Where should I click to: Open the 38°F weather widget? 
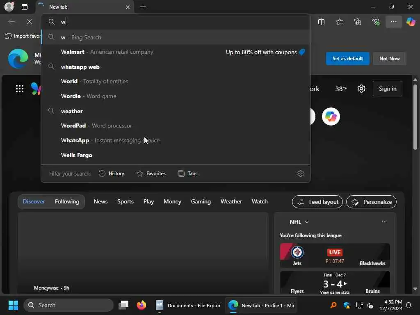[341, 89]
